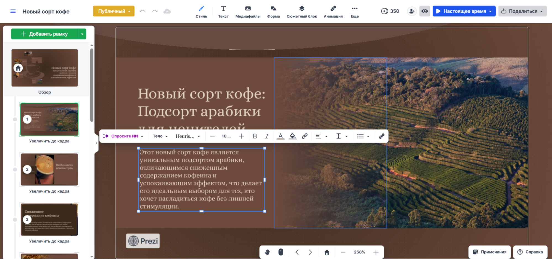Open the hamburger main menu
Image resolution: width=552 pixels, height=259 pixels.
tap(13, 11)
